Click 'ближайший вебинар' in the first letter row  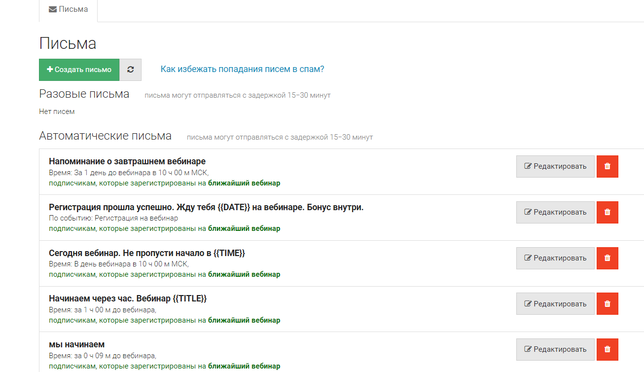pyautogui.click(x=244, y=183)
